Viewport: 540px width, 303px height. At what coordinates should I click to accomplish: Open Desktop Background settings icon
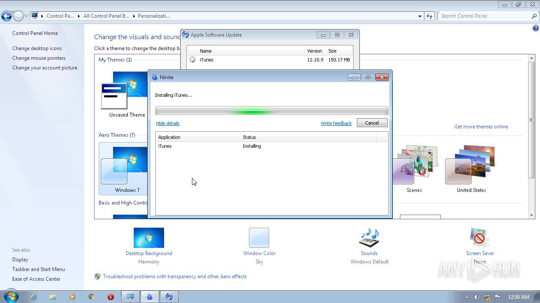coord(149,238)
